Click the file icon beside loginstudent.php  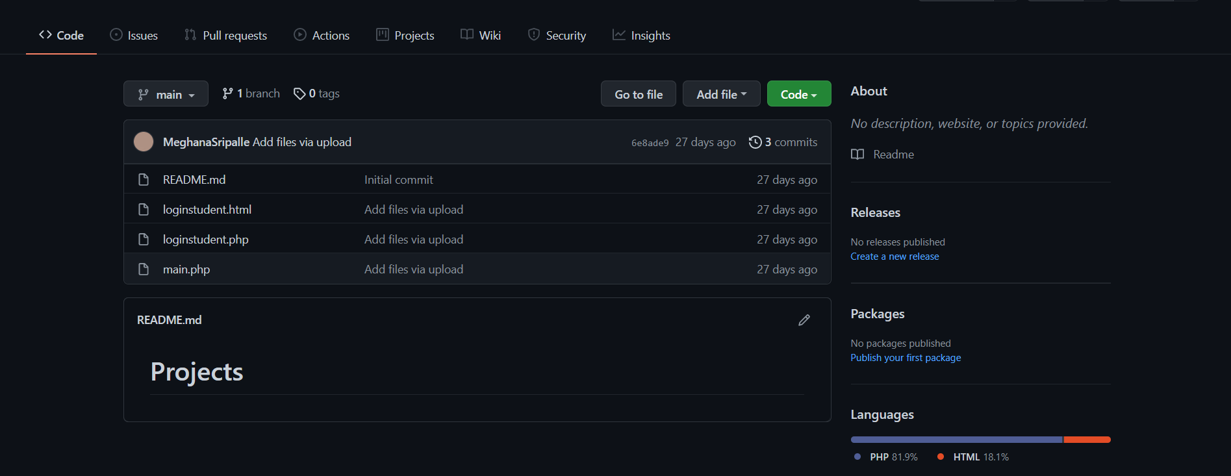(x=144, y=239)
